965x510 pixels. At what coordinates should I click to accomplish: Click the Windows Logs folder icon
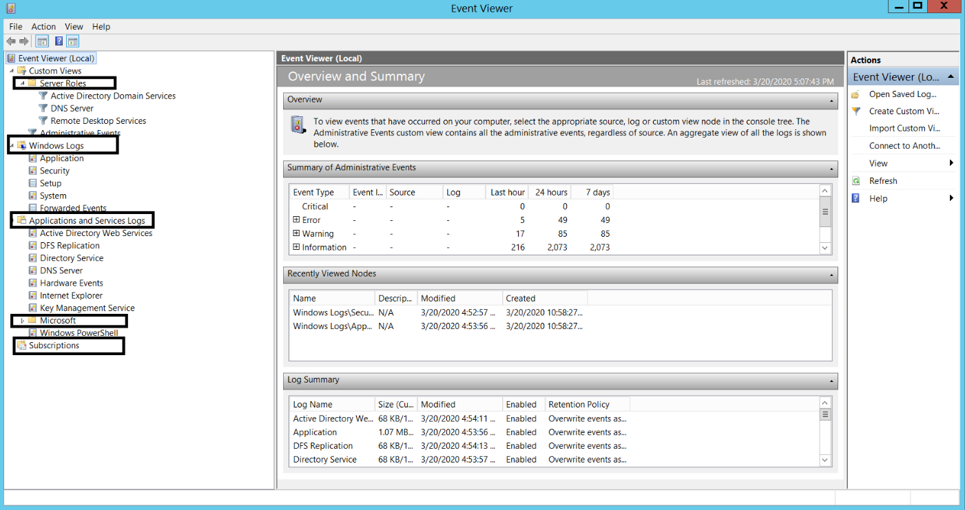click(x=21, y=146)
